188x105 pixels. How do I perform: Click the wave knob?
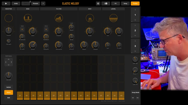pos(33,31)
